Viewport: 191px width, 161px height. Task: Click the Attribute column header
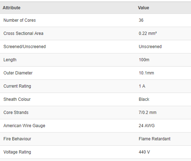coord(11,8)
